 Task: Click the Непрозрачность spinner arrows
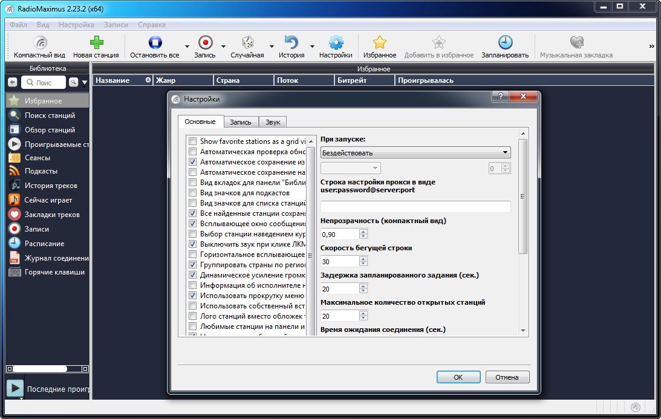coord(363,235)
